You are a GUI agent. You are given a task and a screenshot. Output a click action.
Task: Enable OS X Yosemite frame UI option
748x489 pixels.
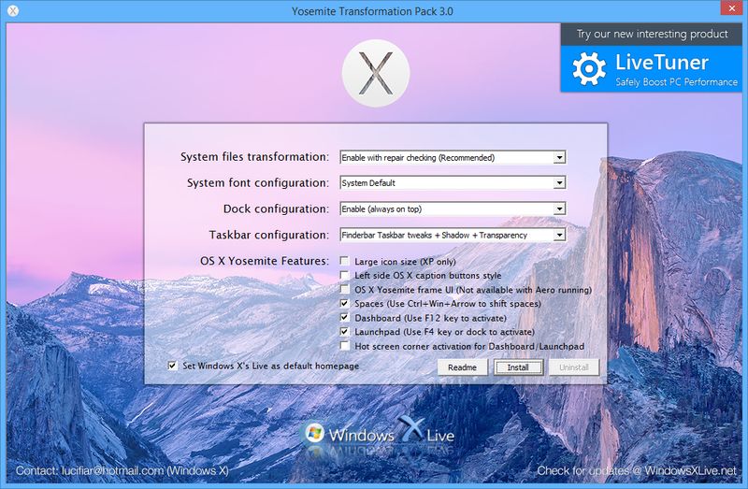(x=344, y=289)
